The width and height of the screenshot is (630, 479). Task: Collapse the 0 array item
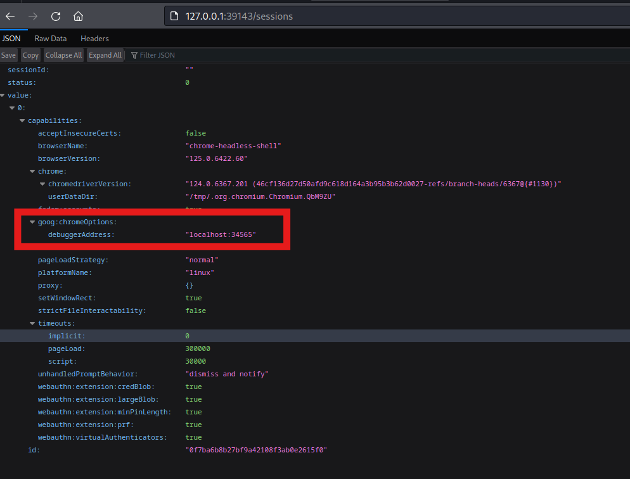tap(12, 108)
